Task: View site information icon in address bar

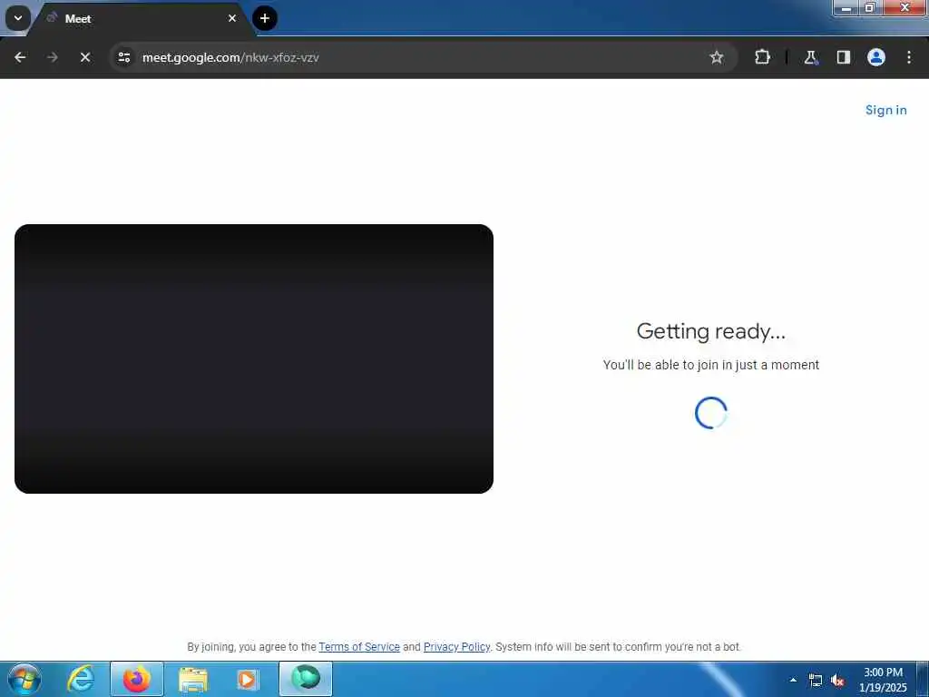Action: [x=123, y=57]
